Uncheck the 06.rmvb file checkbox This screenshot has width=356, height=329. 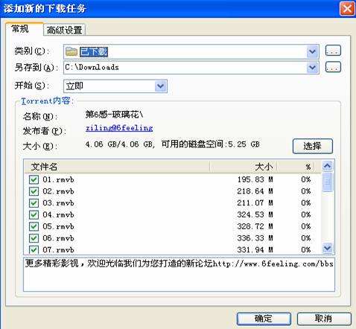coord(34,238)
